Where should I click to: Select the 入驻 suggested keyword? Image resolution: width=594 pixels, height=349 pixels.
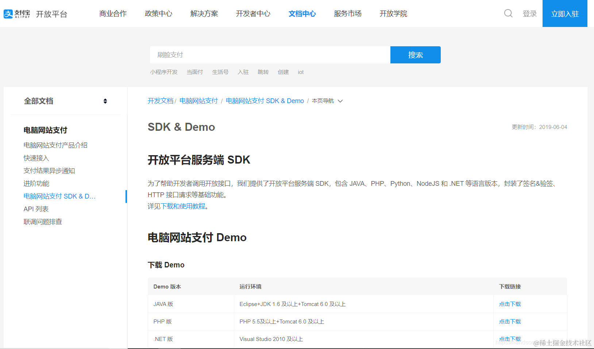coord(243,72)
